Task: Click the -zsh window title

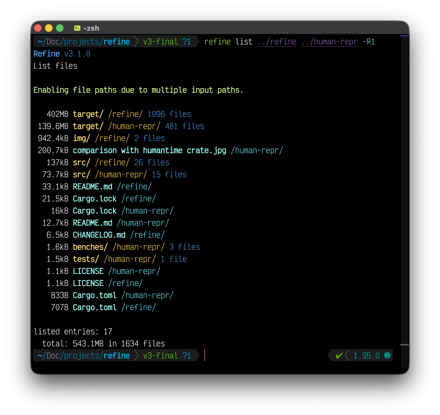Action: click(91, 28)
